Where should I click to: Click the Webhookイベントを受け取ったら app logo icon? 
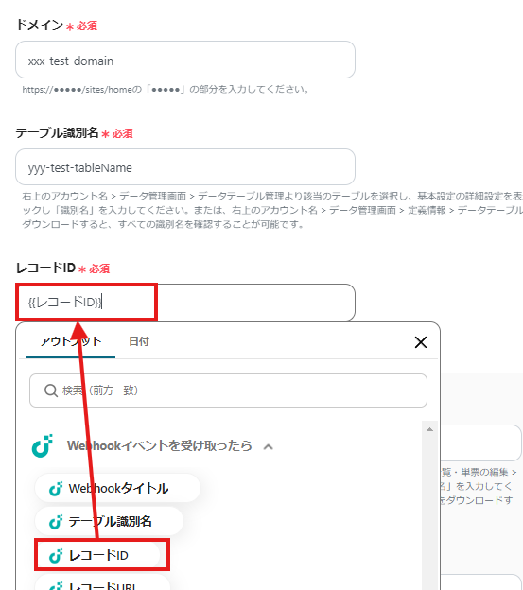click(x=43, y=446)
